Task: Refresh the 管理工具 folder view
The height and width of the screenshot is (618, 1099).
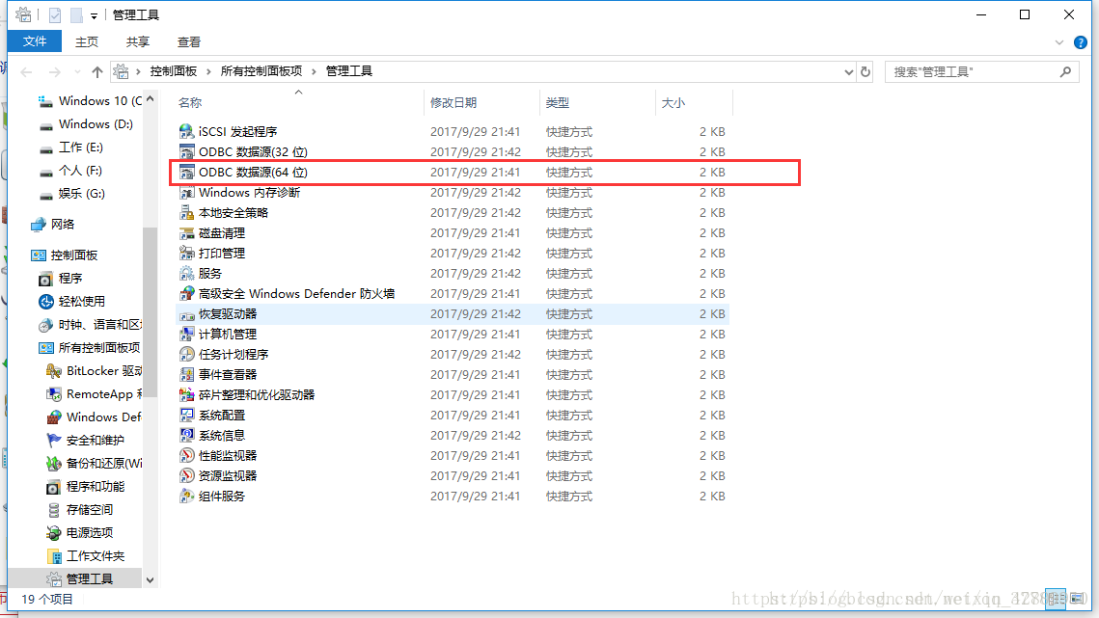Action: pyautogui.click(x=865, y=71)
